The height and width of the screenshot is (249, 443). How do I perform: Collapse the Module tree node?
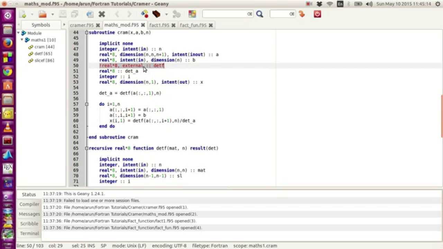[x=19, y=33]
